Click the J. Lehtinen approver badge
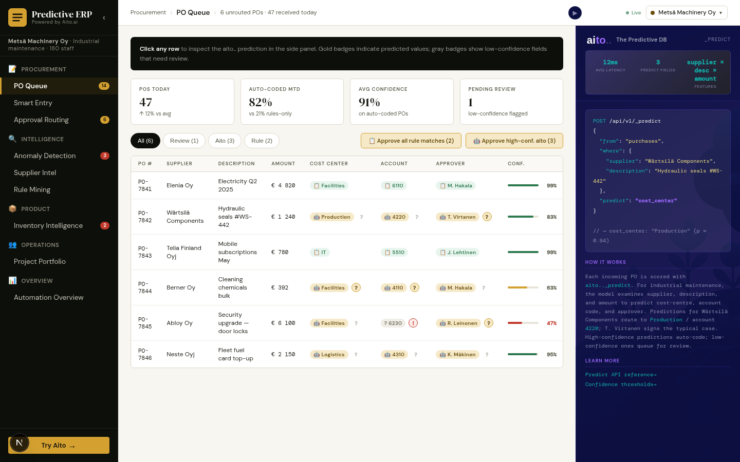Viewport: 740px width, 462px height. (x=458, y=253)
